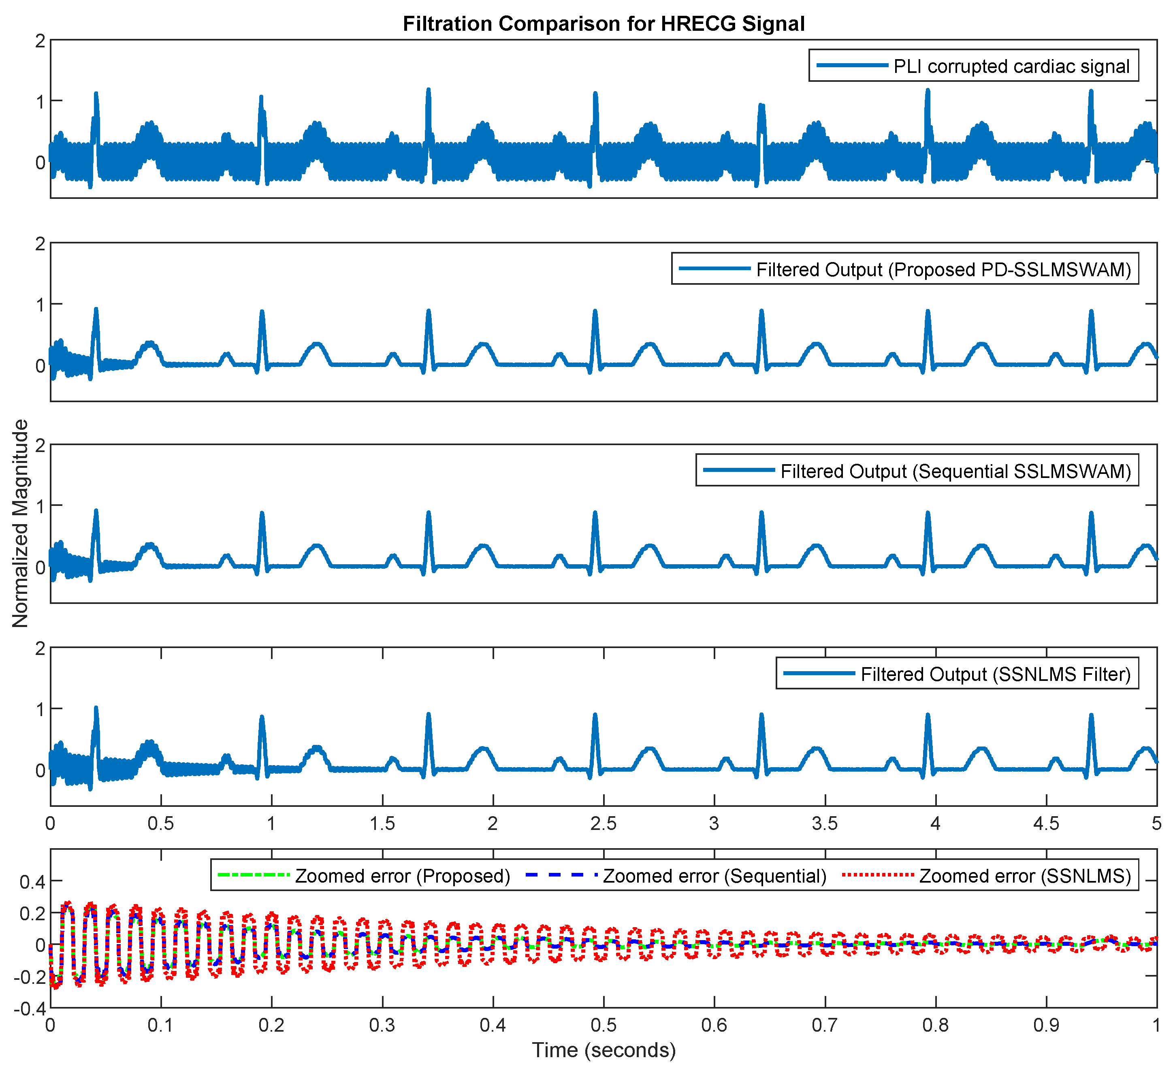Click the 'Filtered Output (SSNLMS Filter)' legend label
The width and height of the screenshot is (1173, 1075).
coord(996,674)
